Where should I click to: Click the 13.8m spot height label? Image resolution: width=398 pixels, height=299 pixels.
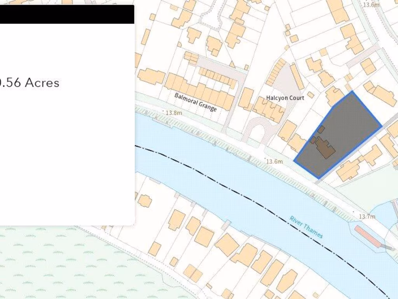174,113
